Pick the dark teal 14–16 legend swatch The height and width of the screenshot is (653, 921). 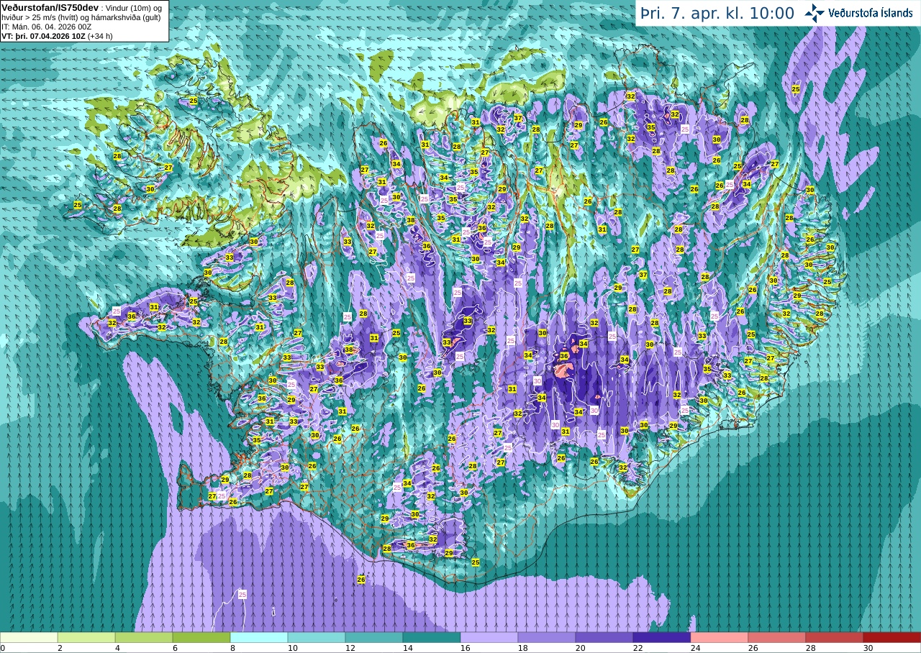[x=432, y=637]
